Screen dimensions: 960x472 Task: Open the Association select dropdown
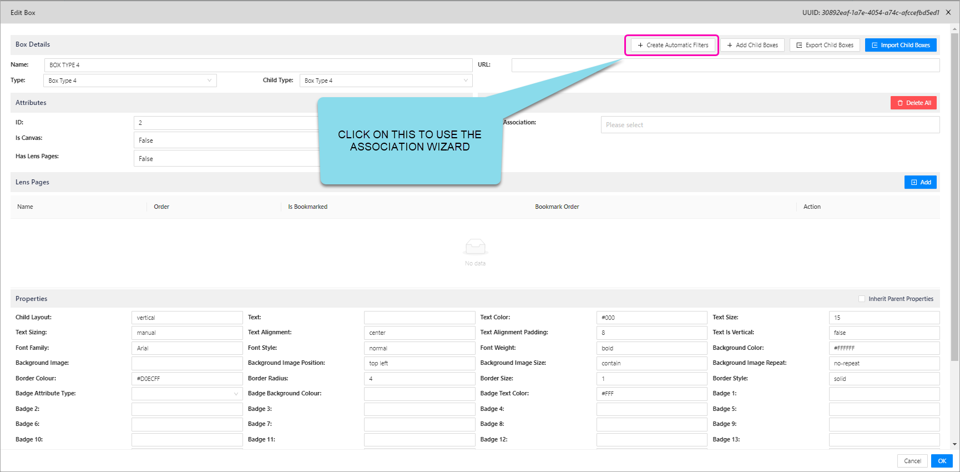[770, 125]
